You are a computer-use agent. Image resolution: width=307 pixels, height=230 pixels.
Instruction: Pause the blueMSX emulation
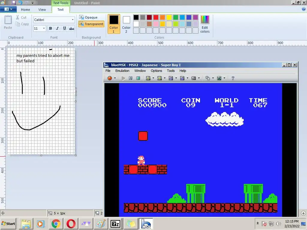coord(131,78)
